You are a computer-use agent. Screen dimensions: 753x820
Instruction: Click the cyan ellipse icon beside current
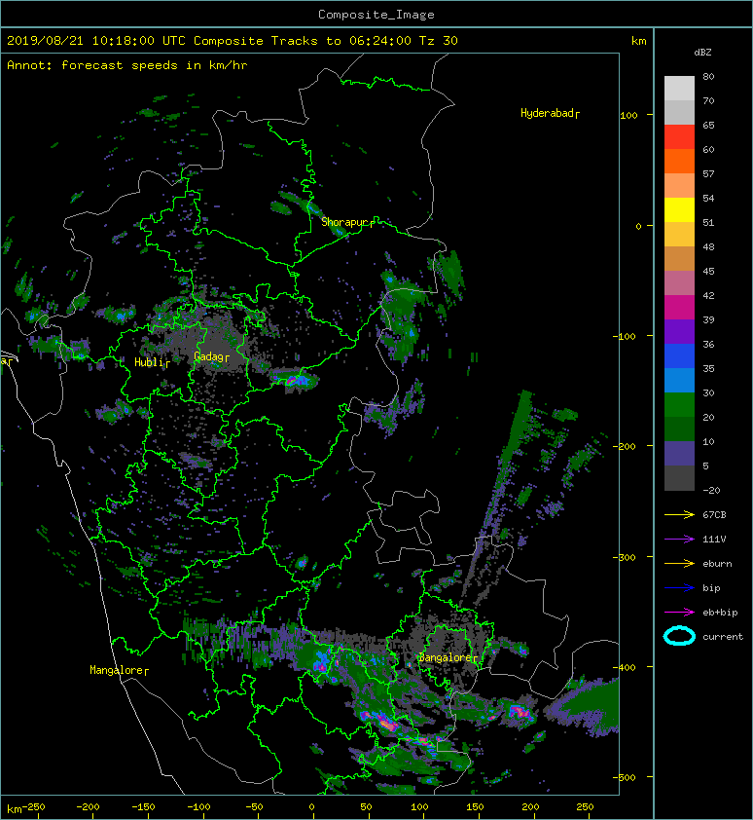tap(679, 637)
